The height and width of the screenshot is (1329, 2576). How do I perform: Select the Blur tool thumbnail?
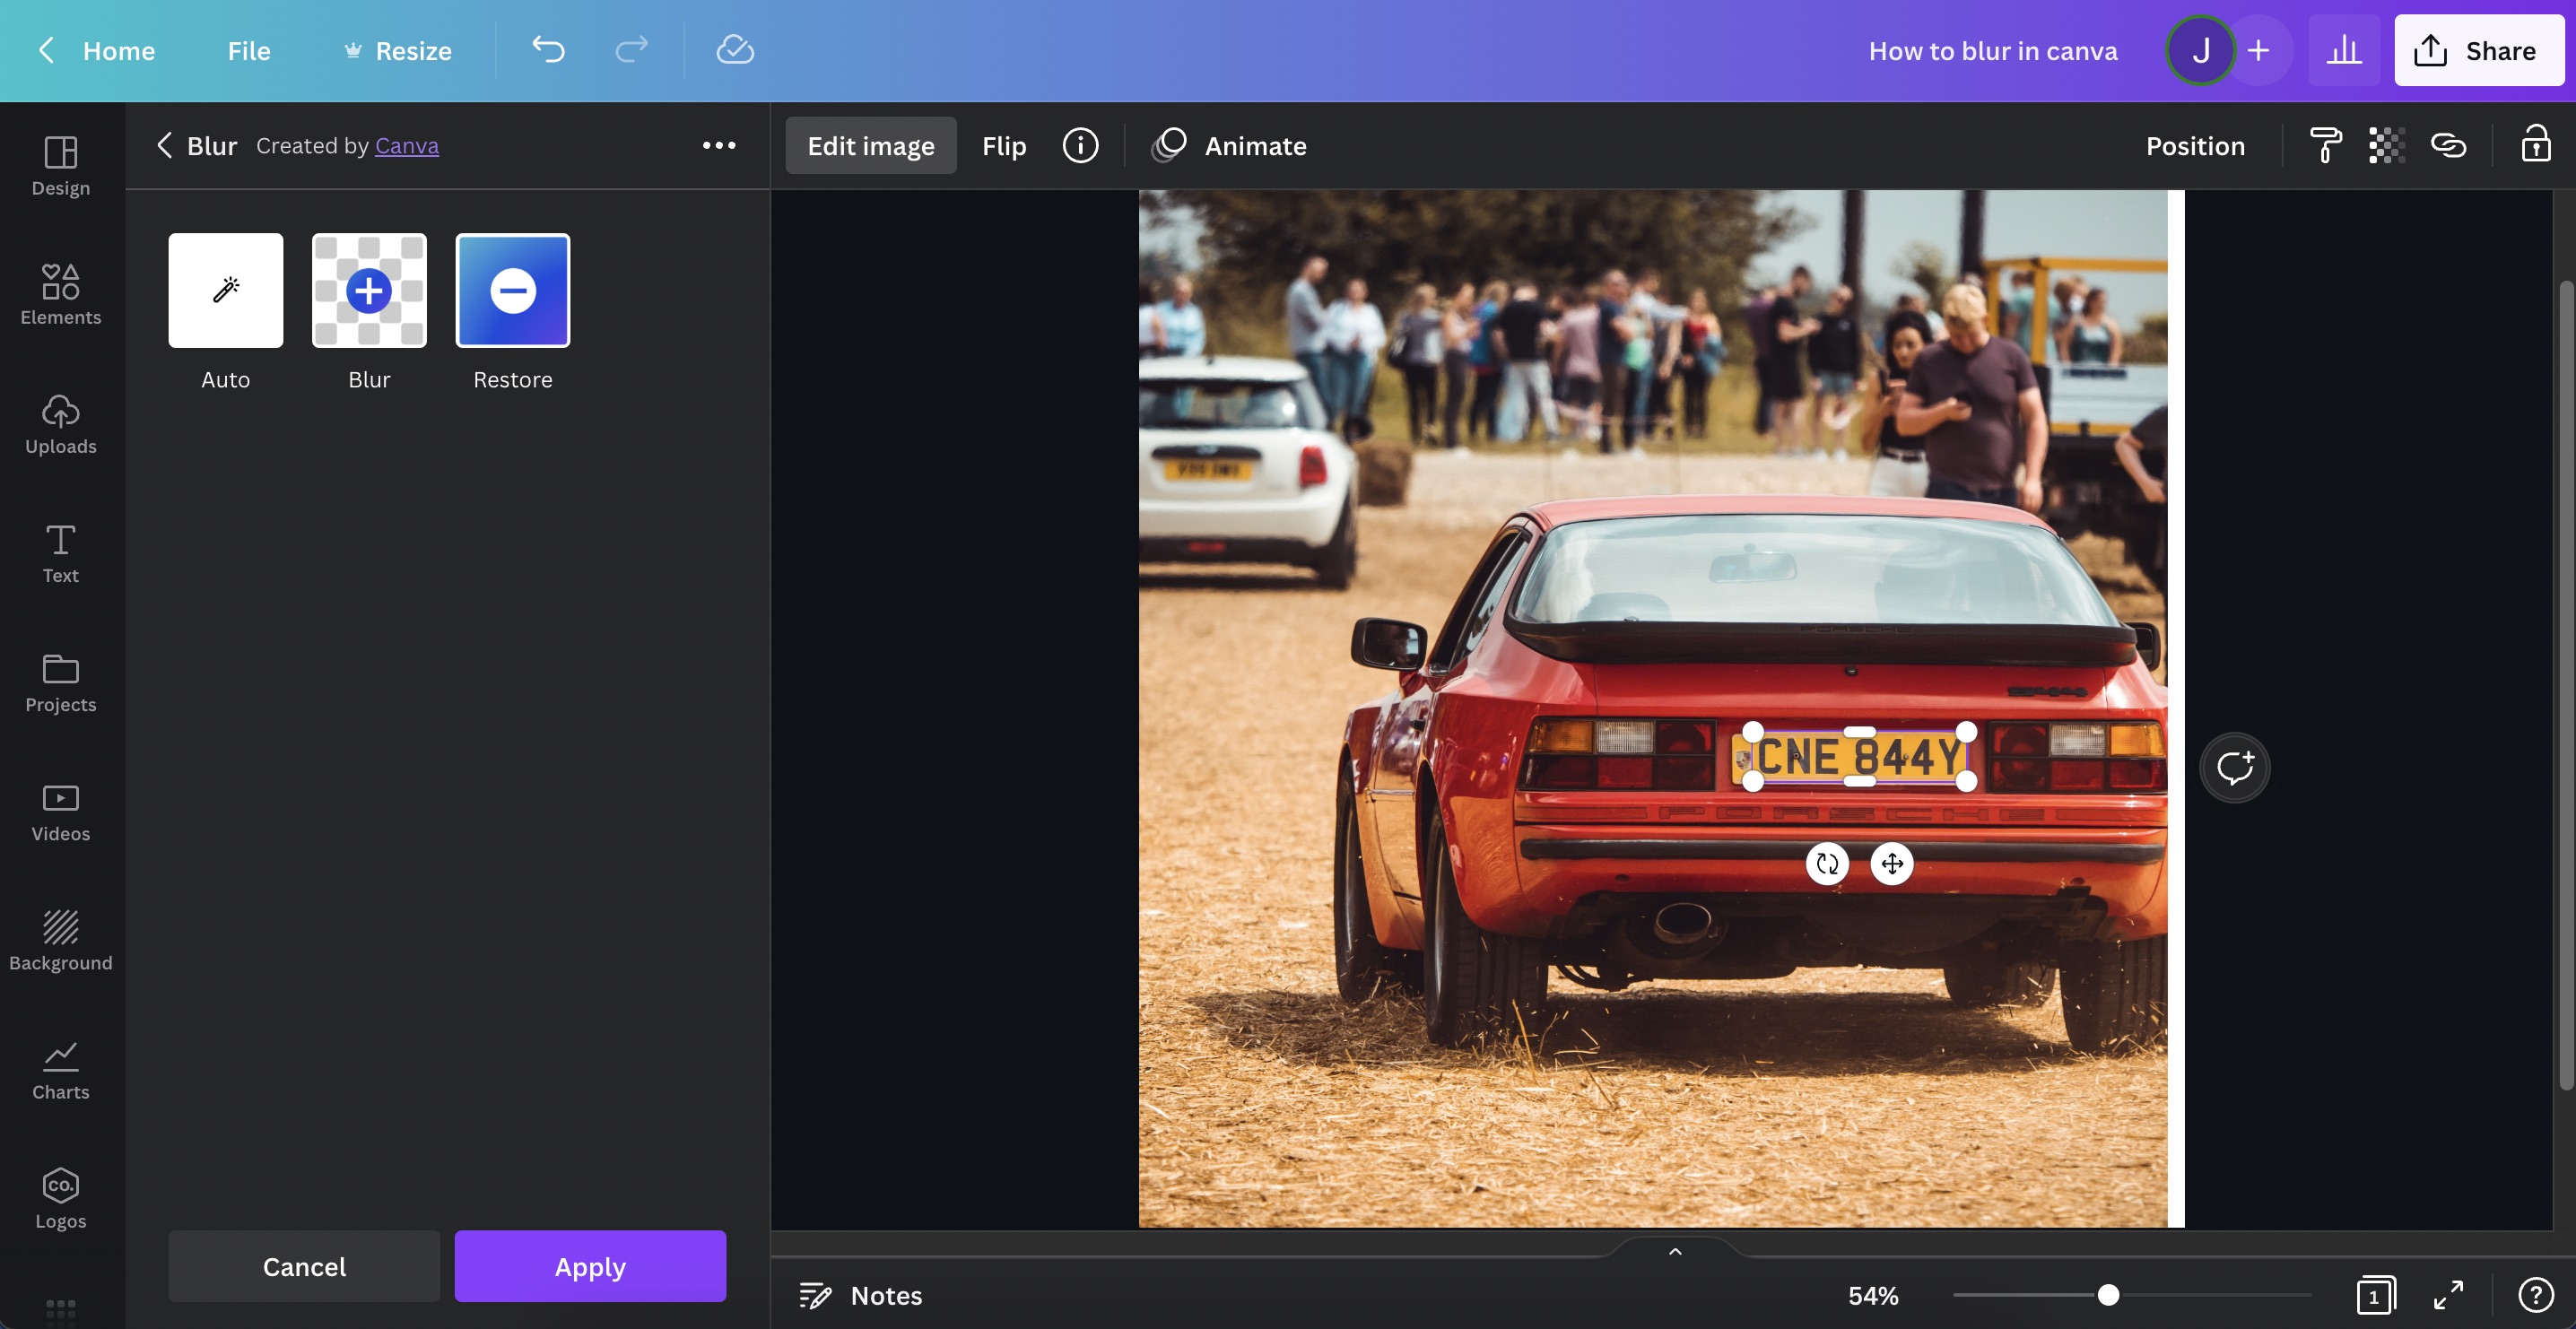pyautogui.click(x=368, y=290)
